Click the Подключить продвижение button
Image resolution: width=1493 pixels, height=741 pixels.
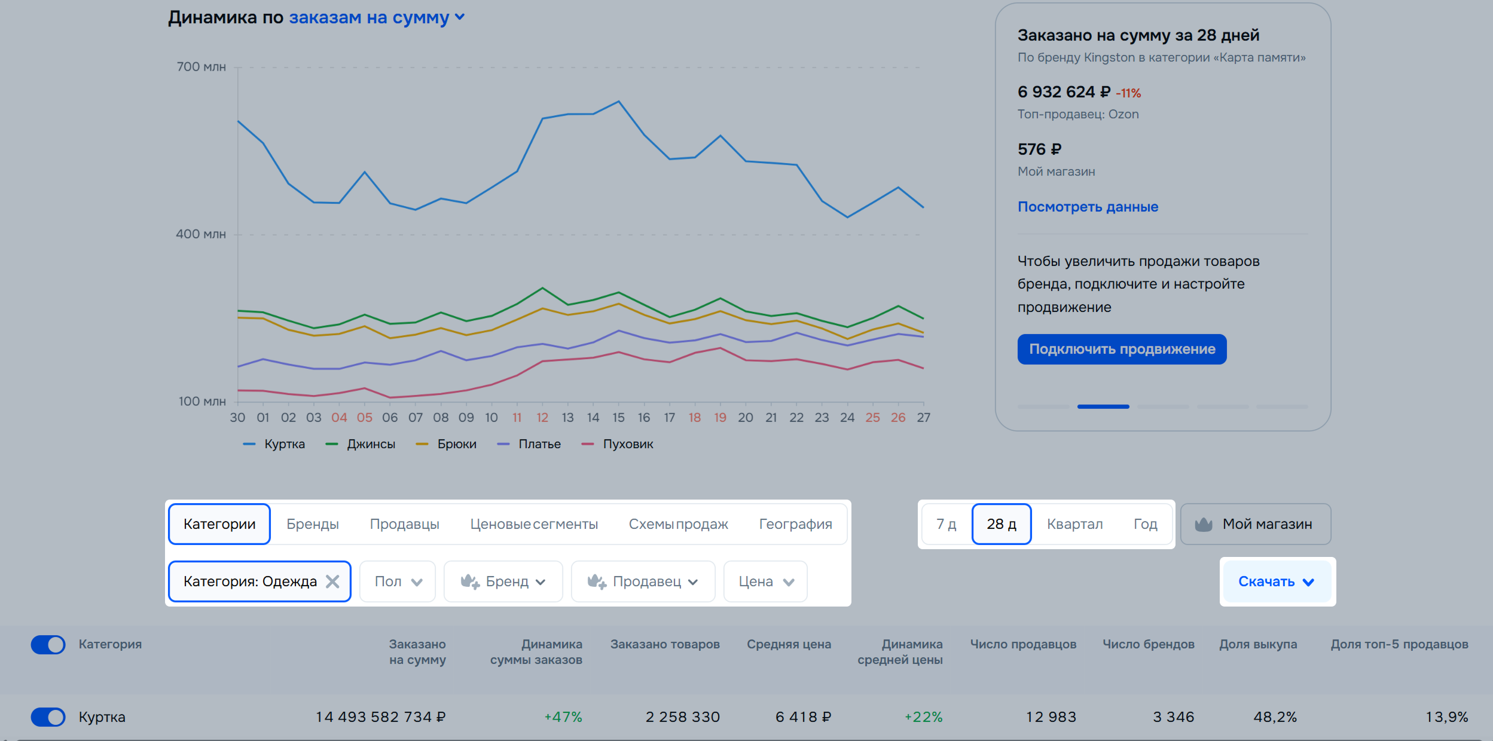[x=1122, y=349]
